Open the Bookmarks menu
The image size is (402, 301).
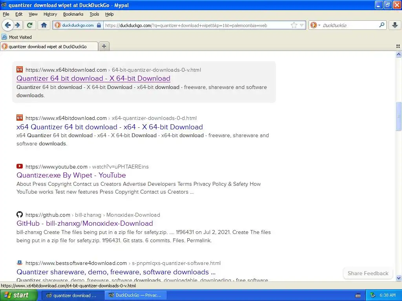point(73,14)
